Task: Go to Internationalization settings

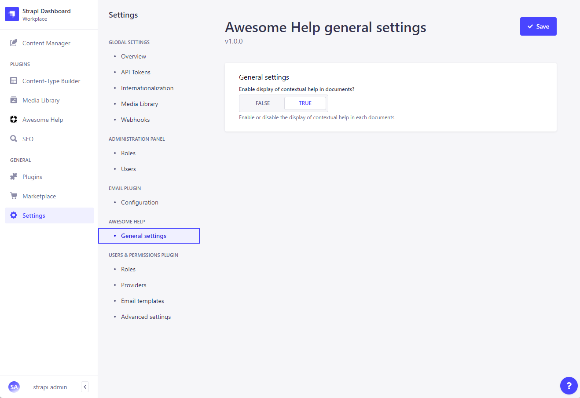Action: click(x=147, y=88)
